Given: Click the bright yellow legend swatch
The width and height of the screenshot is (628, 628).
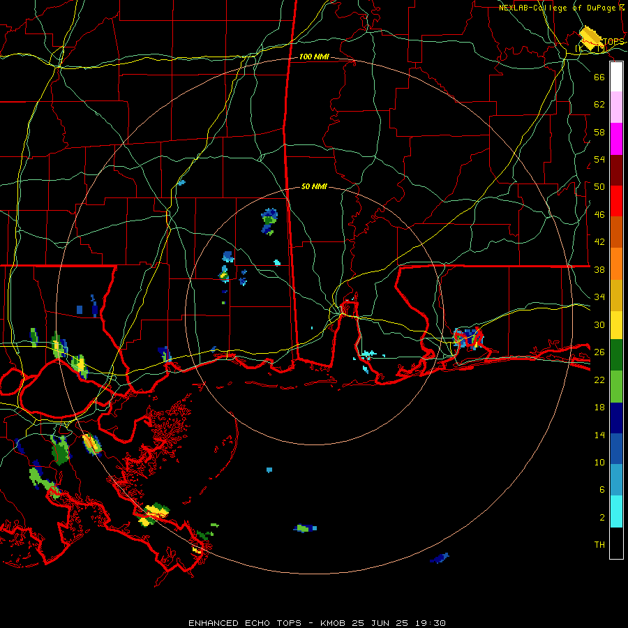Looking at the screenshot, I should coord(616,325).
